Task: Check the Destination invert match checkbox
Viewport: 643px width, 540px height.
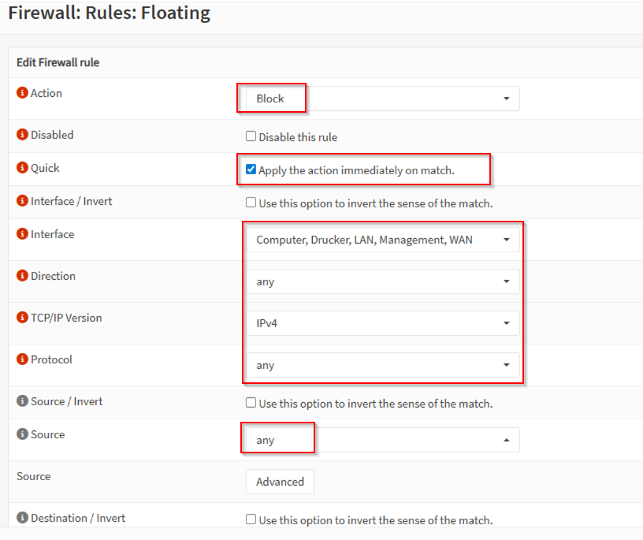Action: (251, 520)
